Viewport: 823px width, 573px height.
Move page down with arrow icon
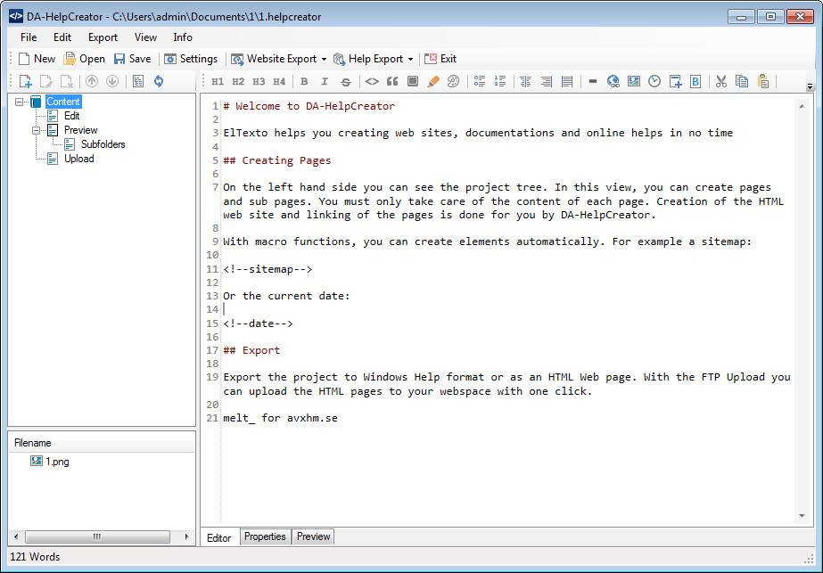coord(112,81)
